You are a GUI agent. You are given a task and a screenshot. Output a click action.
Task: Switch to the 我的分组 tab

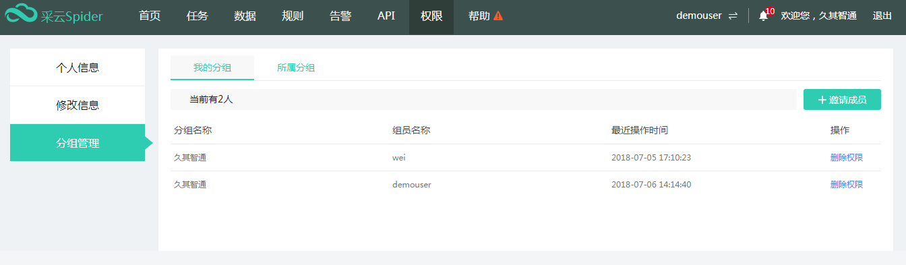click(x=212, y=67)
